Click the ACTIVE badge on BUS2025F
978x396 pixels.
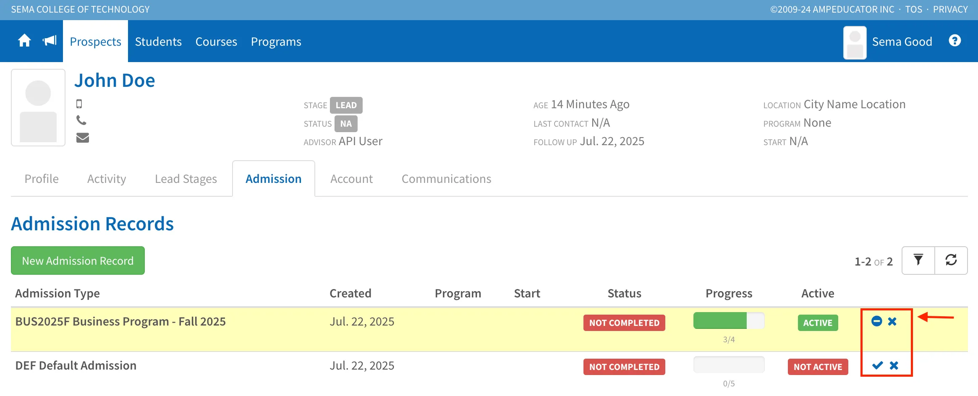point(818,323)
